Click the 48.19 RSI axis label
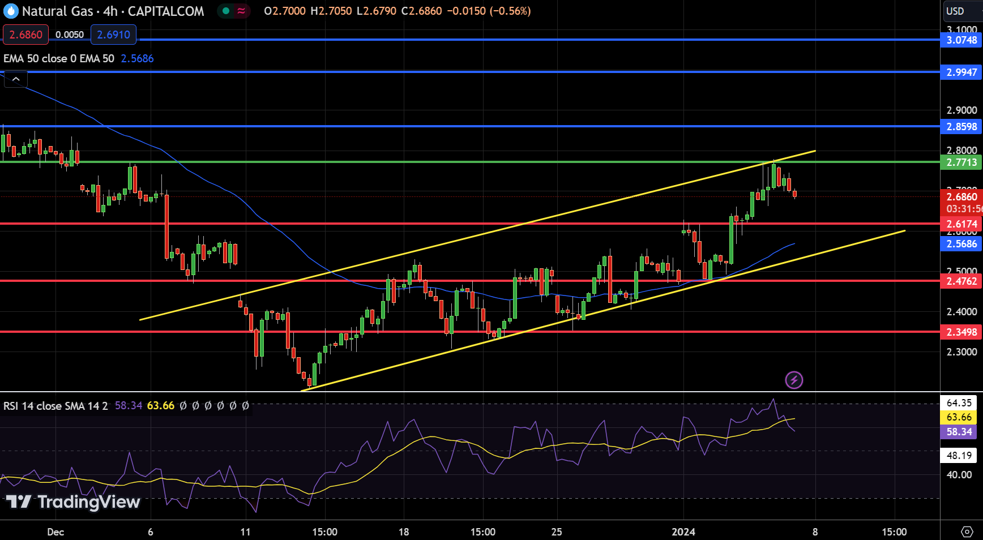 (x=959, y=455)
